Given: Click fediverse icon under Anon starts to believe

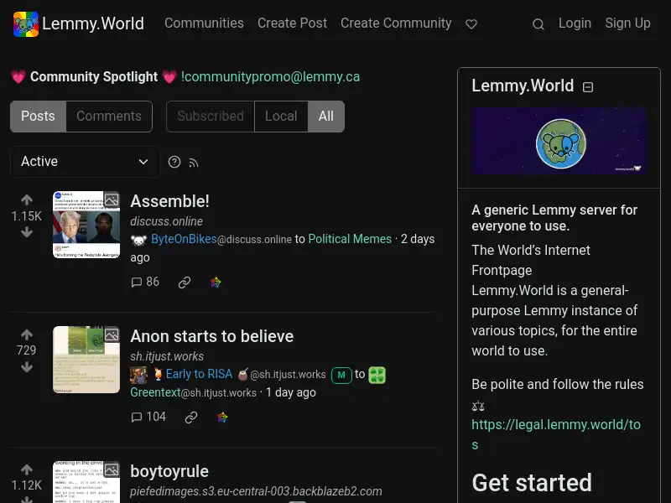Looking at the screenshot, I should pyautogui.click(x=222, y=417).
